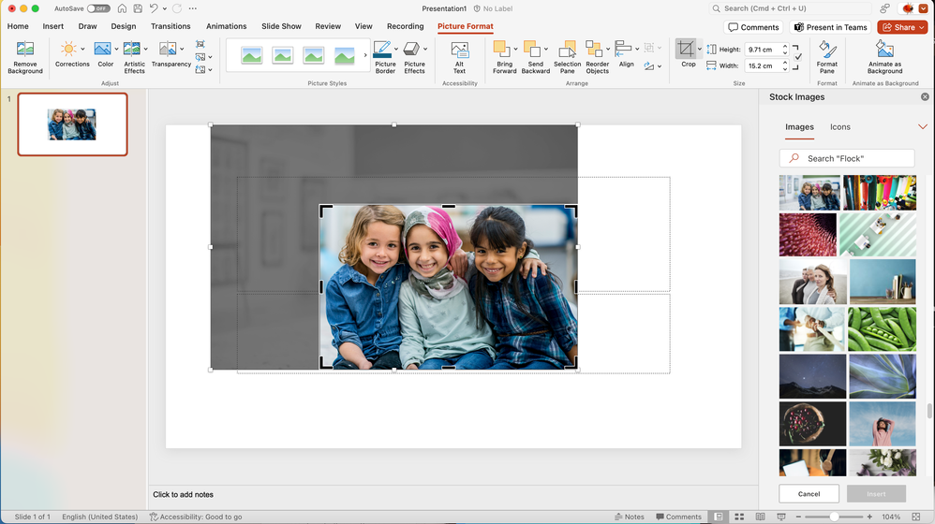Viewport: 935px width, 524px height.
Task: Switch to Slide Sorter view
Action: [x=739, y=517]
